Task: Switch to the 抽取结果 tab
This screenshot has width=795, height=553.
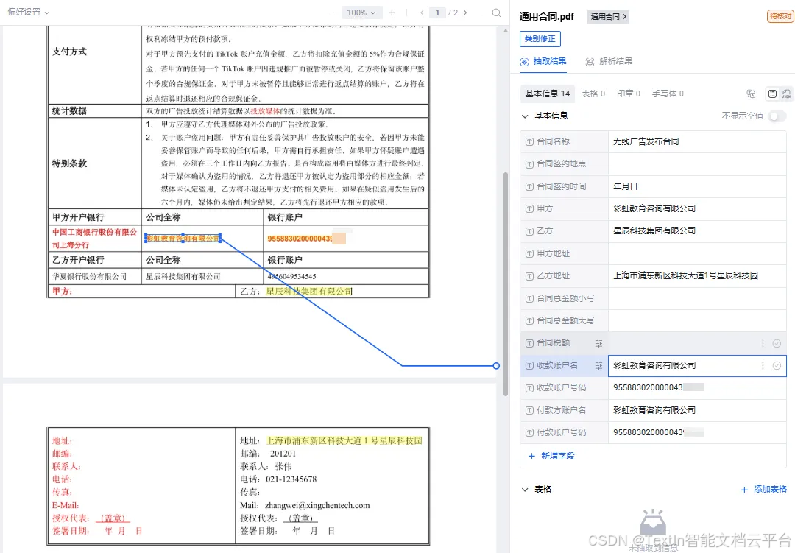Action: pyautogui.click(x=543, y=61)
